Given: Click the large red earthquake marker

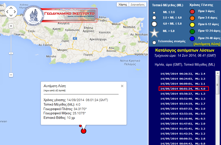Looking at the screenshot, I should tap(84, 131).
